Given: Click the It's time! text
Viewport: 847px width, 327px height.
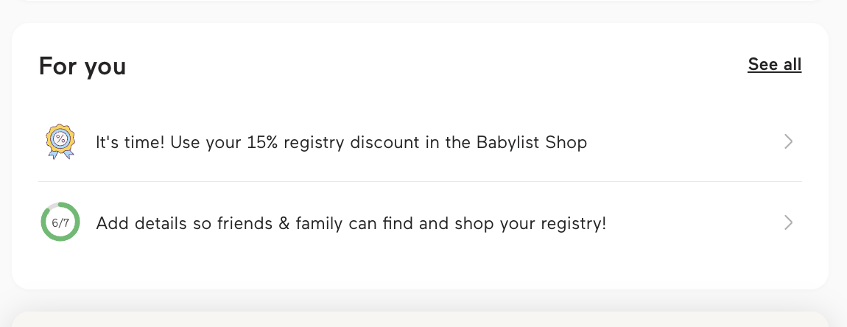Looking at the screenshot, I should pyautogui.click(x=130, y=142).
